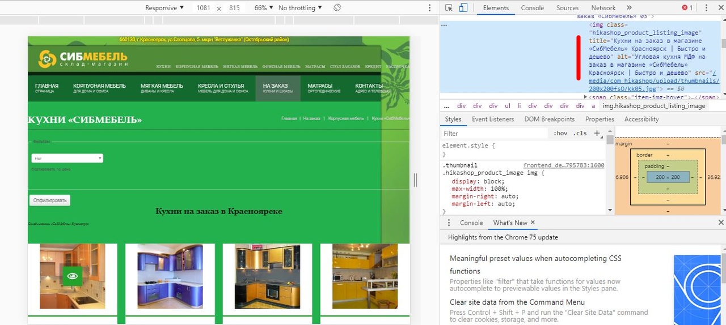Select the What's New drawer tab
The height and width of the screenshot is (325, 726).
coord(510,223)
